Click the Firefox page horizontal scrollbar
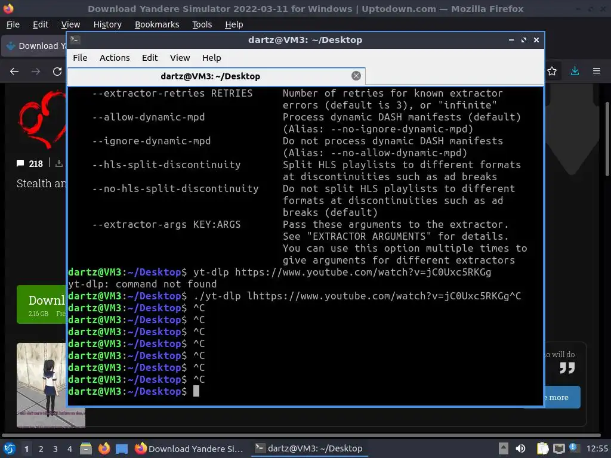This screenshot has height=458, width=611. (301, 435)
